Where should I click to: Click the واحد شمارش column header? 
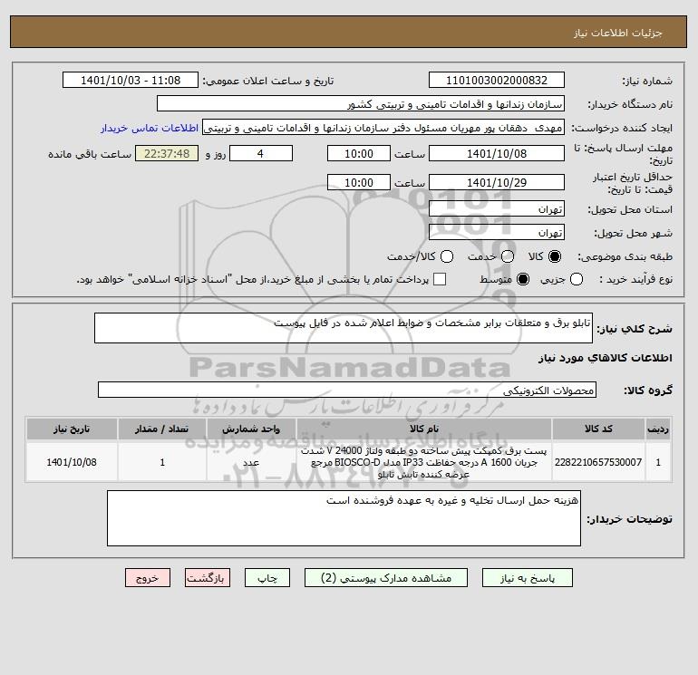tap(251, 429)
